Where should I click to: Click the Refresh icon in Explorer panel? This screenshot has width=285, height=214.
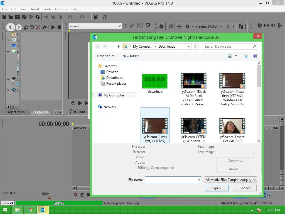pyautogui.click(x=32, y=27)
